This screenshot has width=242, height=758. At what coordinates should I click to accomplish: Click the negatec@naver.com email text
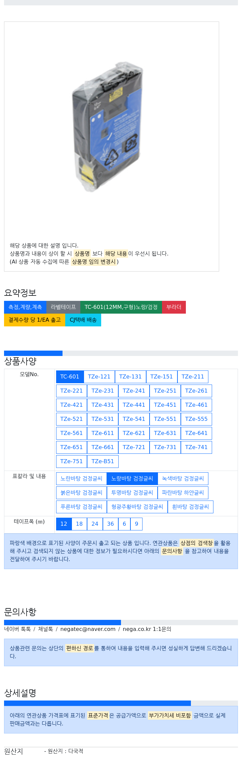(88, 629)
